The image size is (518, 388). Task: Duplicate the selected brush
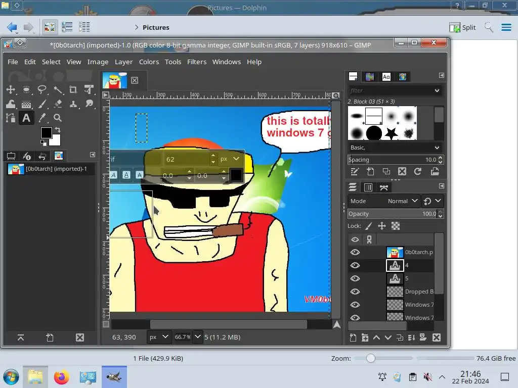pyautogui.click(x=386, y=172)
